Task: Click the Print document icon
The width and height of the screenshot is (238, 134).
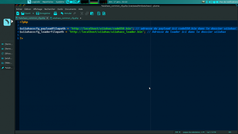Action: pyautogui.click(x=55, y=13)
